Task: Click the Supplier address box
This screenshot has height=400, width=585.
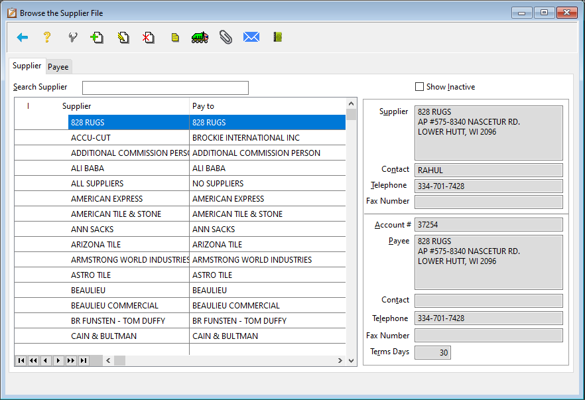Action: (489, 133)
